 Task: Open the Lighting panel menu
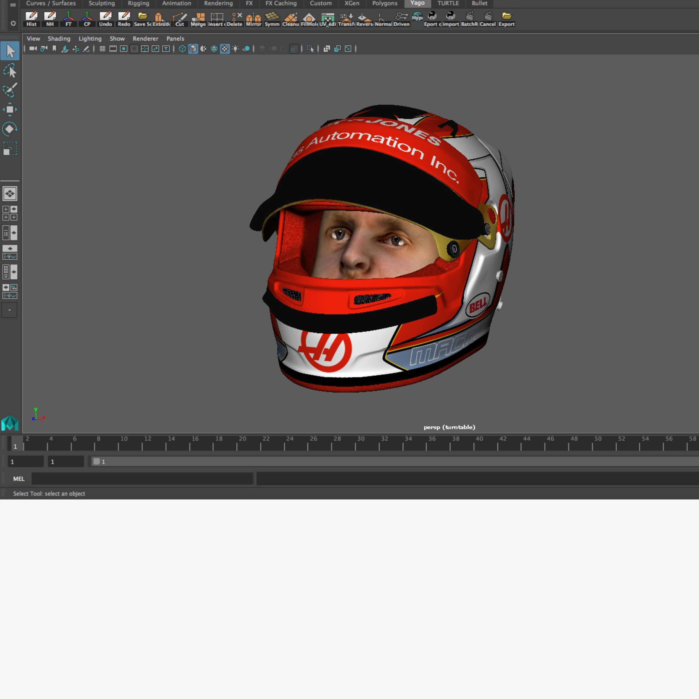pyautogui.click(x=90, y=38)
